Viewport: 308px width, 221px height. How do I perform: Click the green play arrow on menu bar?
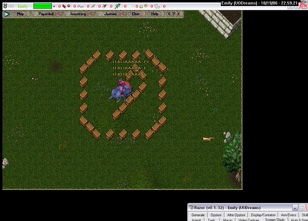pyautogui.click(x=6, y=14)
